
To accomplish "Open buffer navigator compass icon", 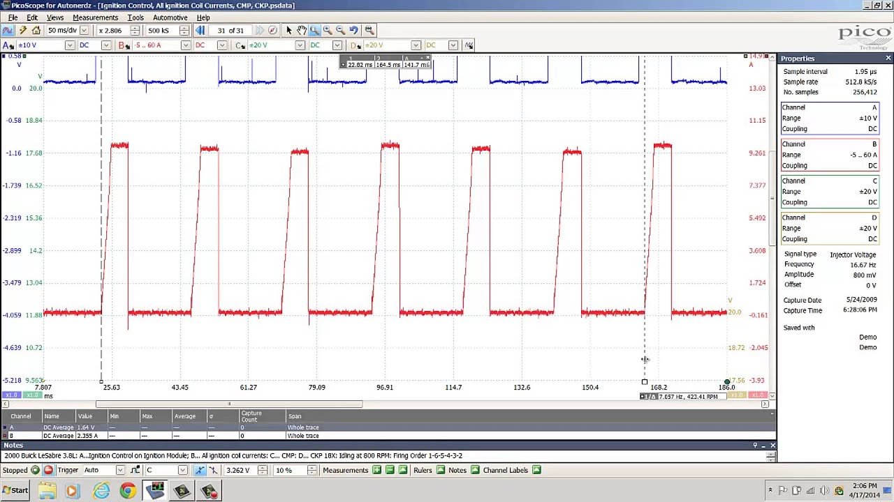I will coord(272,31).
